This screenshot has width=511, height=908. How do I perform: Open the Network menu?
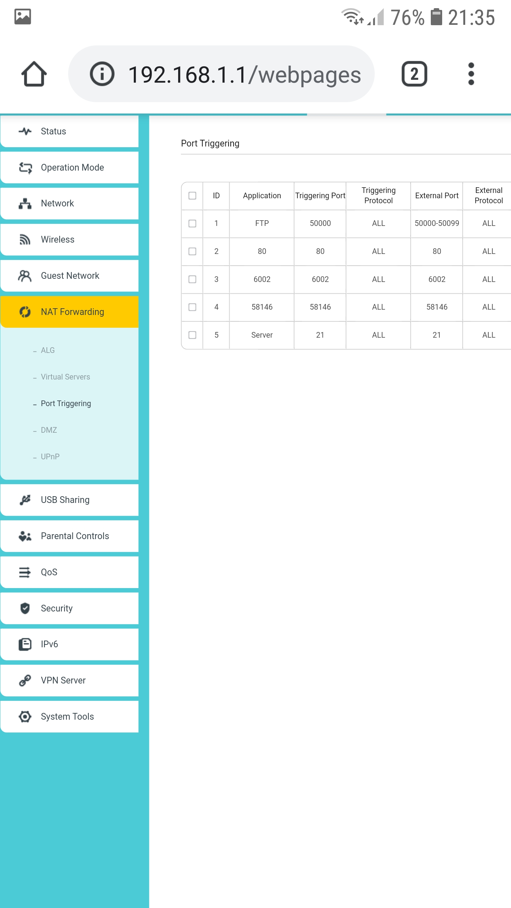[70, 203]
